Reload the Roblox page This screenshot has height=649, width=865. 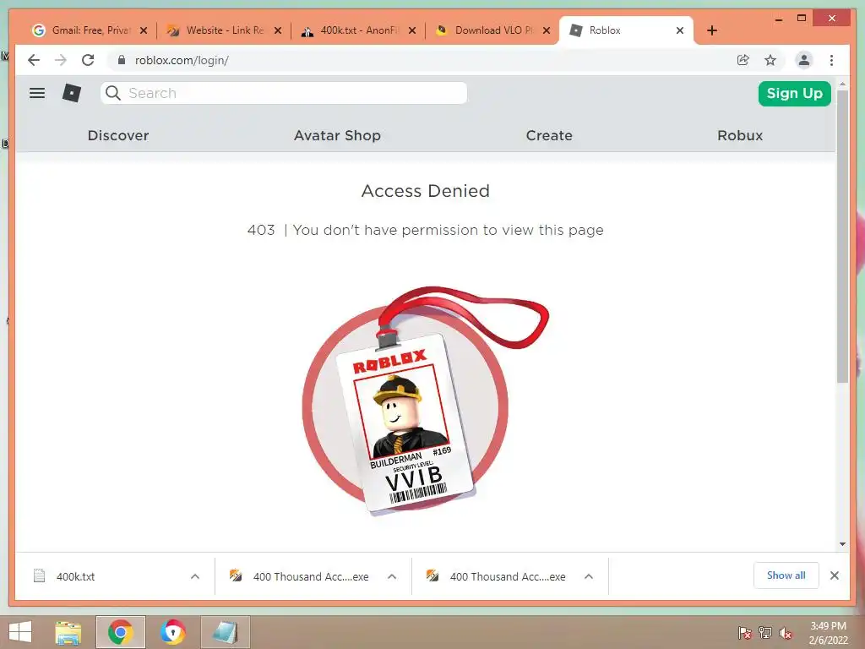tap(88, 60)
